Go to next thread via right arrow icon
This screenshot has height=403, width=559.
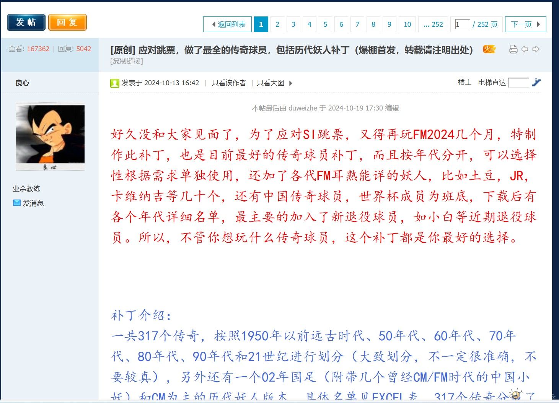tap(536, 49)
